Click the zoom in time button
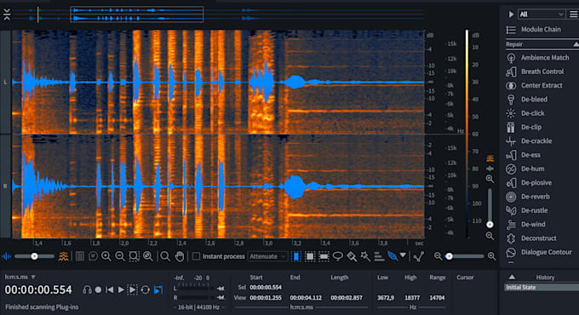The width and height of the screenshot is (579, 315). coord(106,256)
